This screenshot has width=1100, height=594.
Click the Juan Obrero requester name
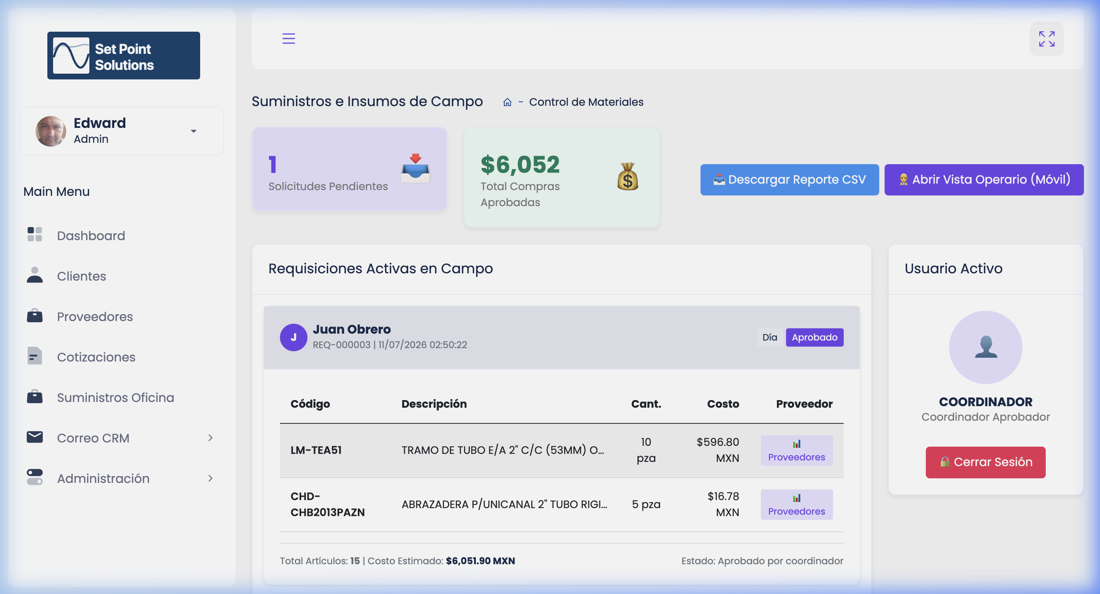351,329
